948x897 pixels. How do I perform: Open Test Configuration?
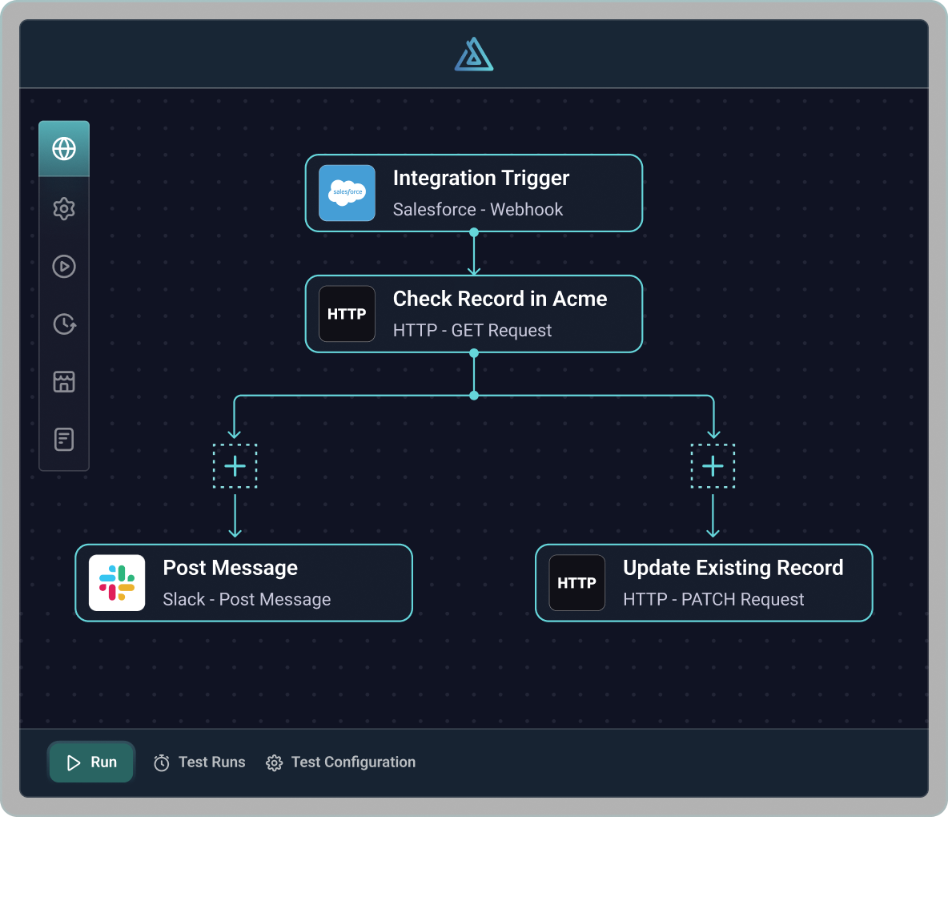click(x=341, y=762)
